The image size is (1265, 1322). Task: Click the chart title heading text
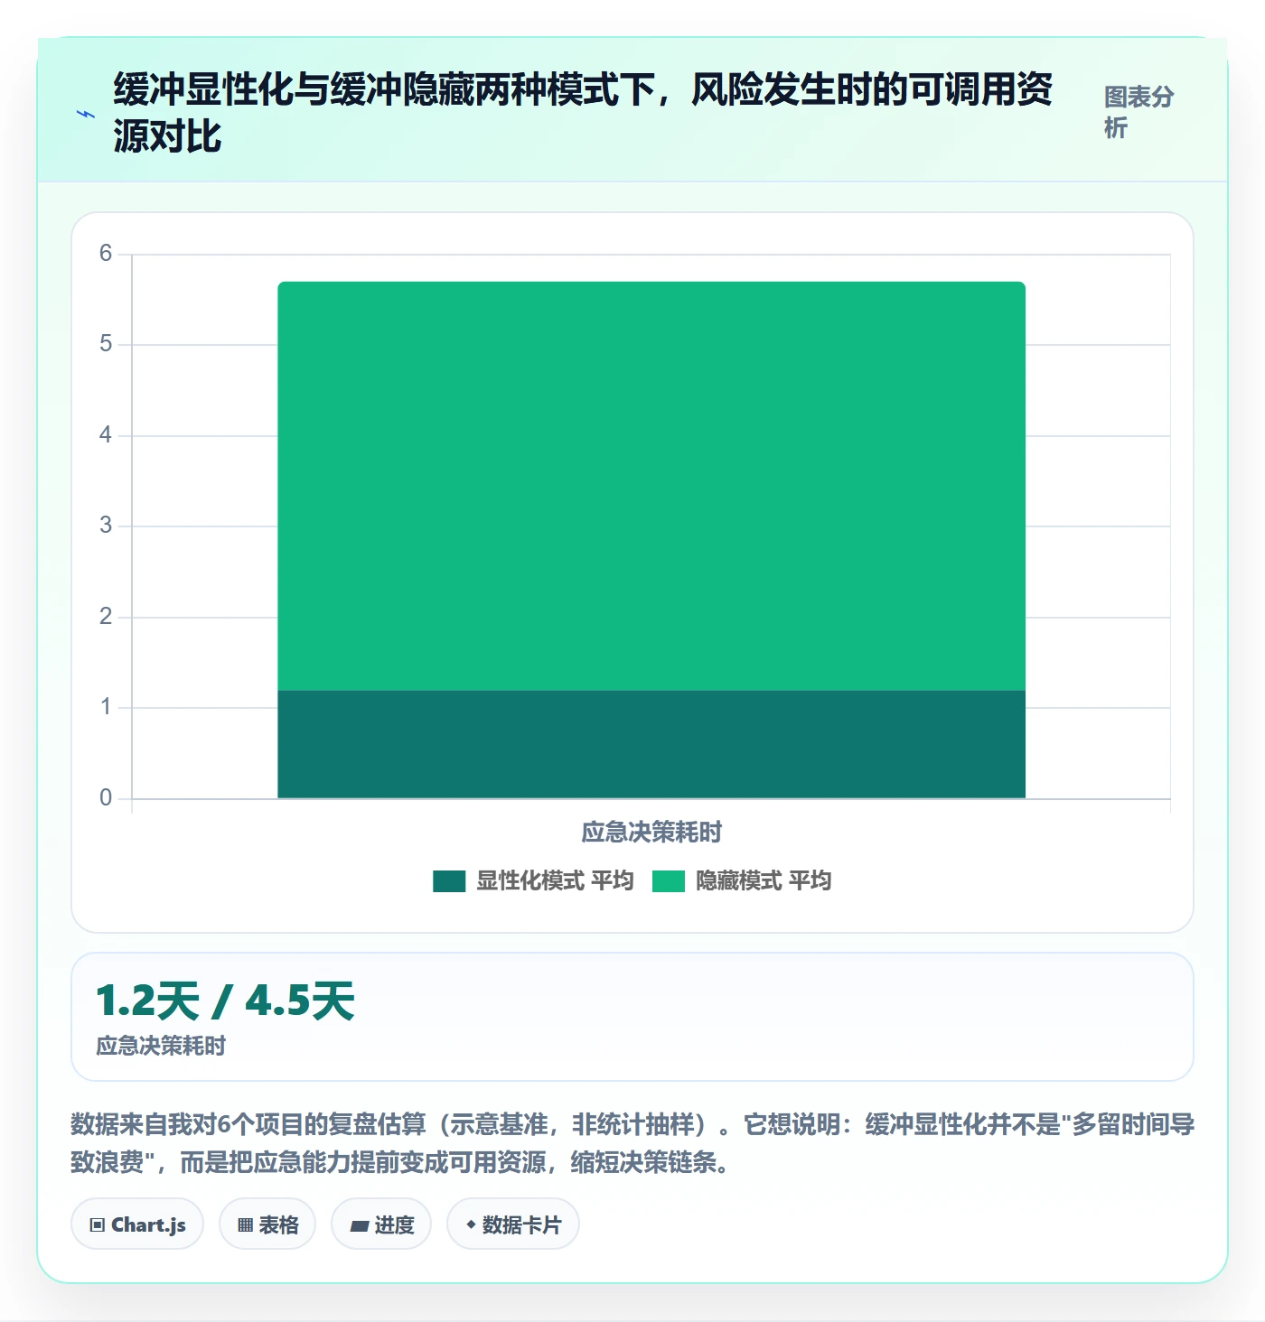click(x=583, y=113)
